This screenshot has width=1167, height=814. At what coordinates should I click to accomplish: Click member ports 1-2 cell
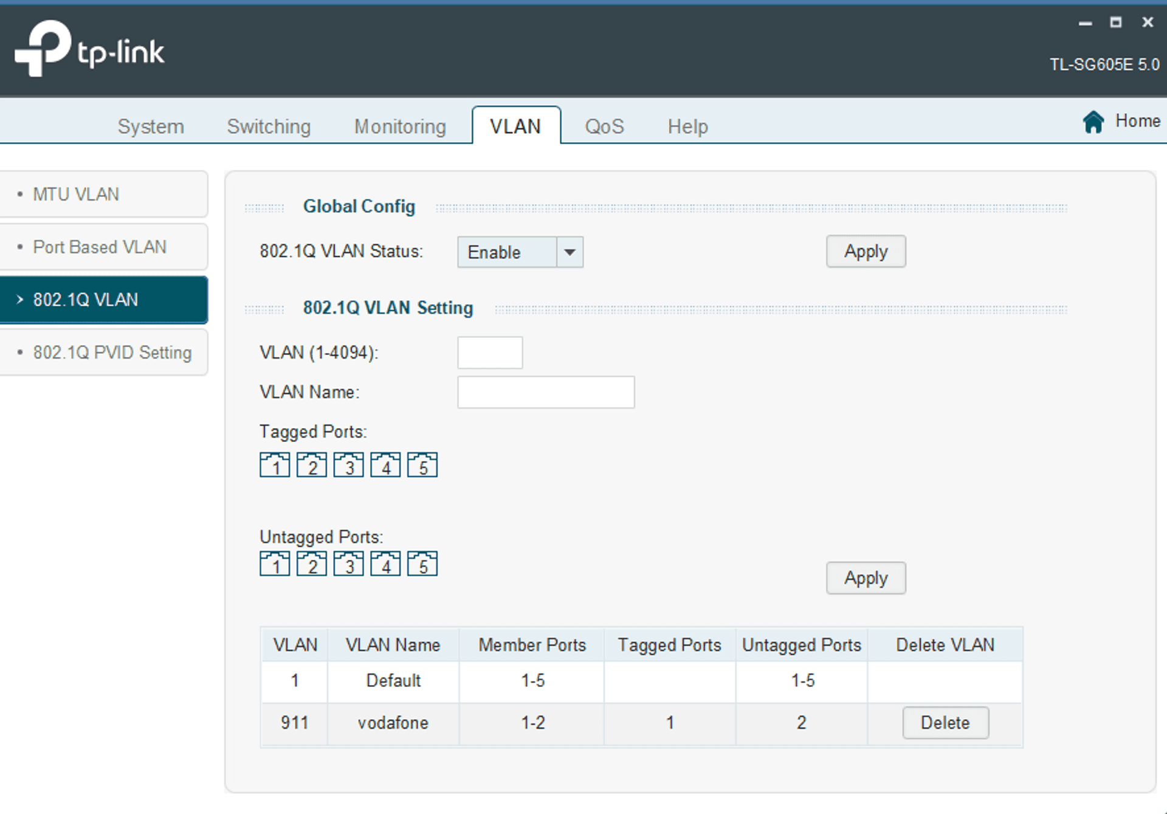pyautogui.click(x=532, y=723)
